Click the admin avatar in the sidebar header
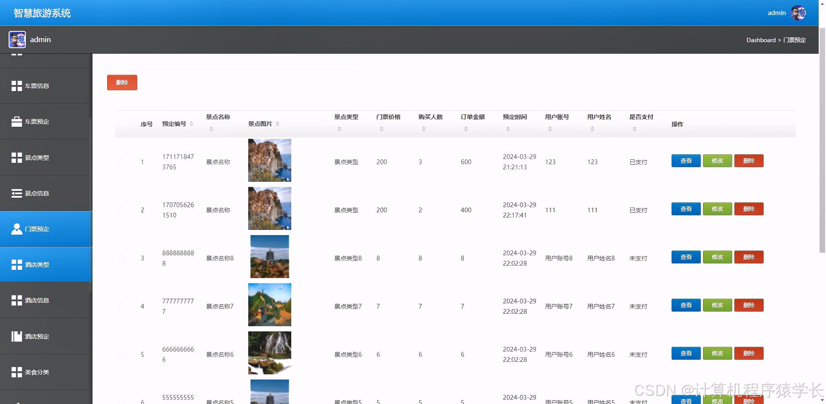The width and height of the screenshot is (826, 404). click(17, 40)
